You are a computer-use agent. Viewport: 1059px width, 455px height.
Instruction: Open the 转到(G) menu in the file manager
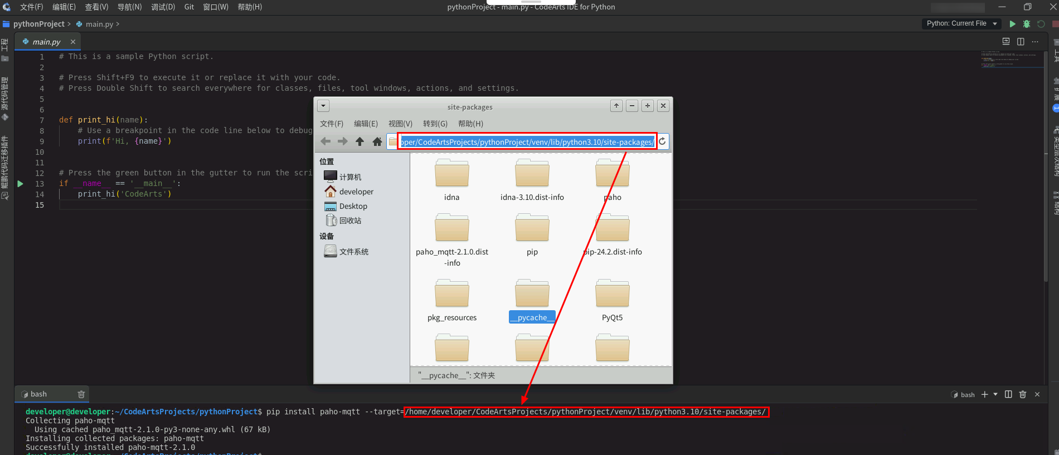[x=435, y=124]
